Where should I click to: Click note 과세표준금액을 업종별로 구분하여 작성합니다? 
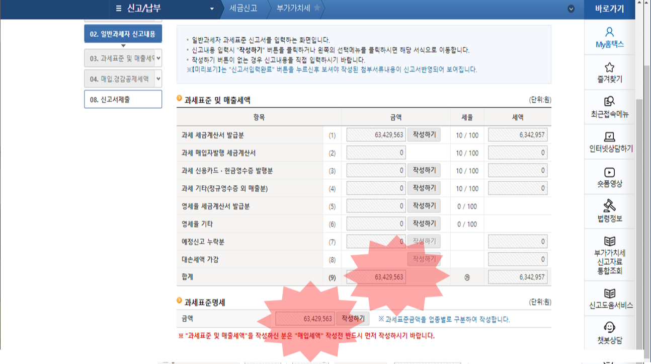[444, 319]
